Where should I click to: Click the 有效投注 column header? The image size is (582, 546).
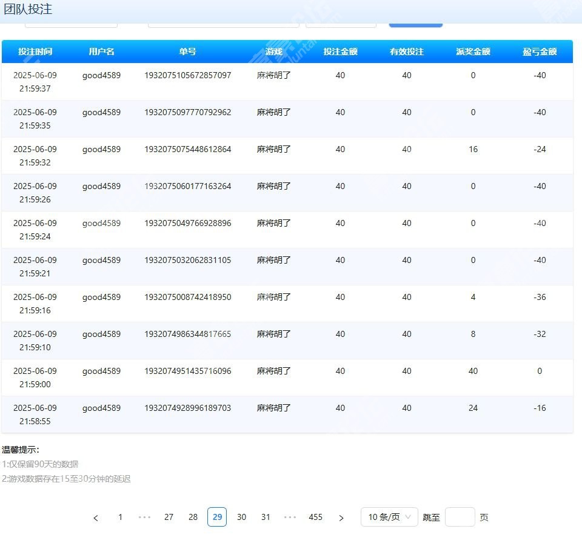pos(407,52)
